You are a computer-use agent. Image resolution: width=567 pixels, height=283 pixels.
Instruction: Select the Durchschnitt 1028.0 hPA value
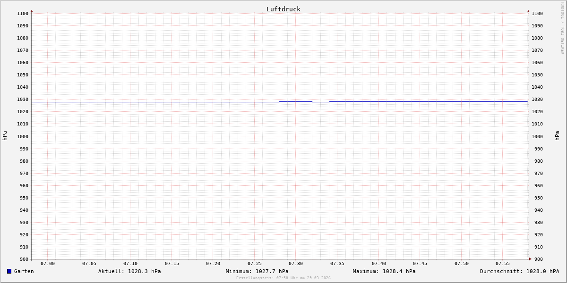click(519, 271)
